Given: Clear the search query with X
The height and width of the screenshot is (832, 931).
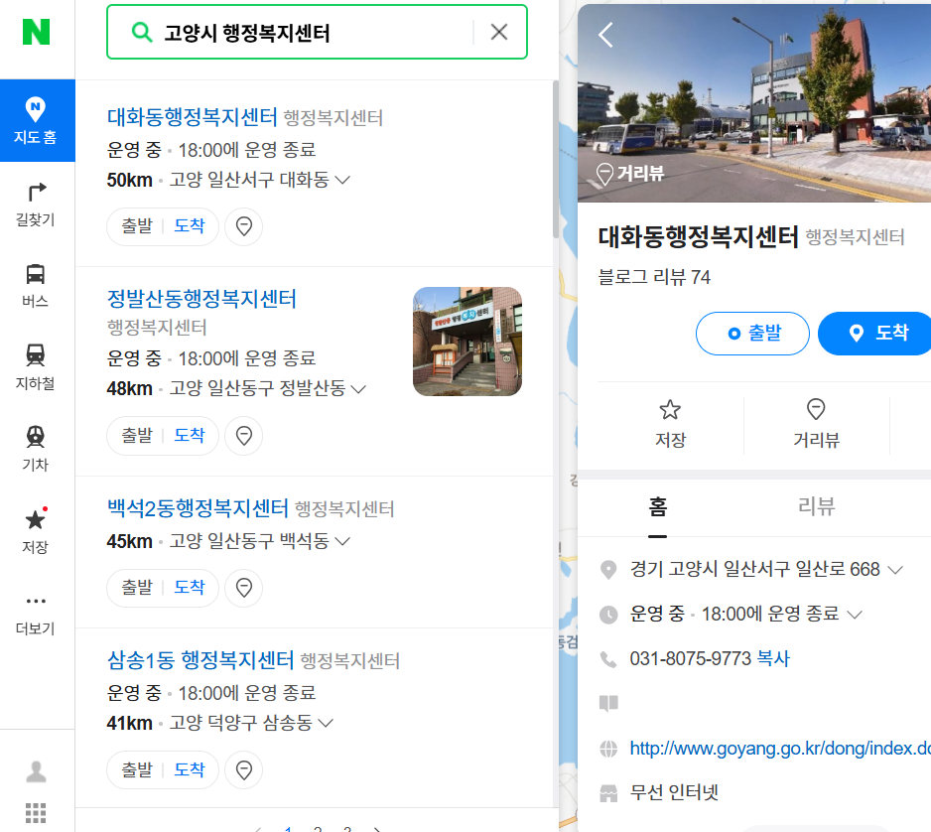Looking at the screenshot, I should pyautogui.click(x=499, y=32).
